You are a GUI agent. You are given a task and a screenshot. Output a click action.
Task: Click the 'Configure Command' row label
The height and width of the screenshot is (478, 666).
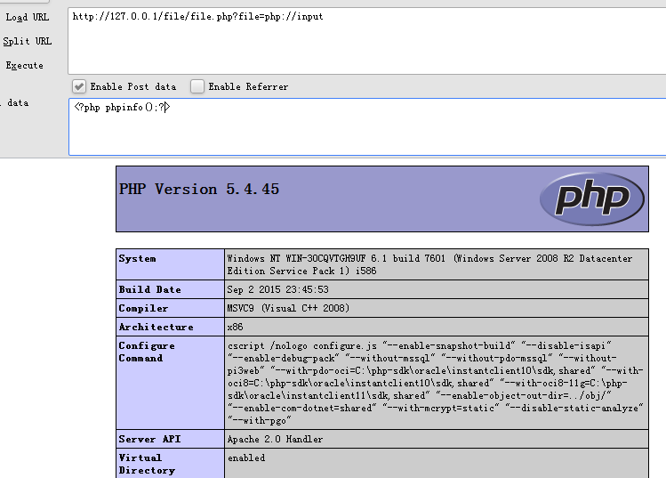click(147, 352)
